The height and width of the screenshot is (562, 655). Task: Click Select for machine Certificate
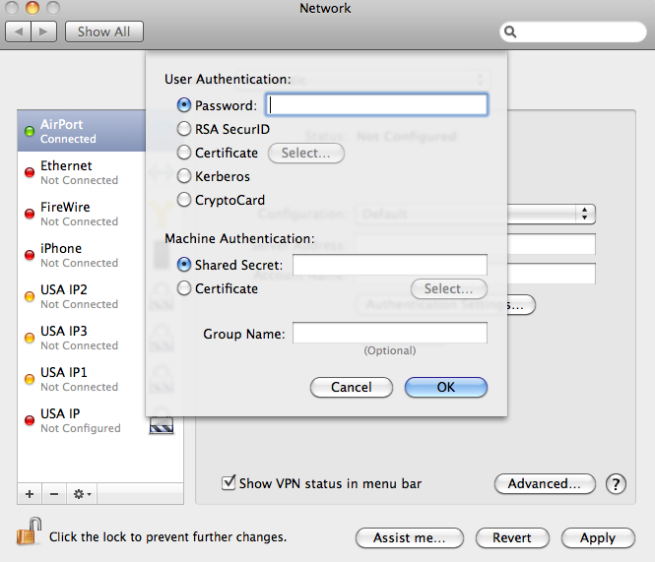tap(448, 288)
